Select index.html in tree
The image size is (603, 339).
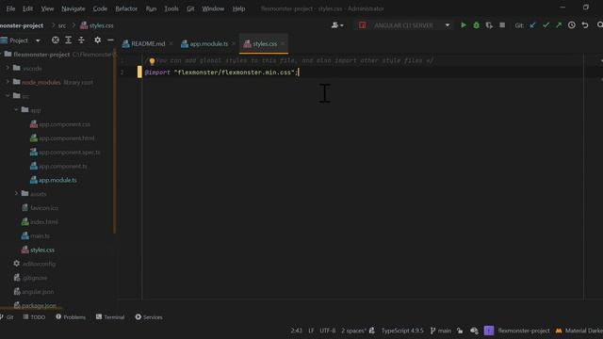coord(40,222)
